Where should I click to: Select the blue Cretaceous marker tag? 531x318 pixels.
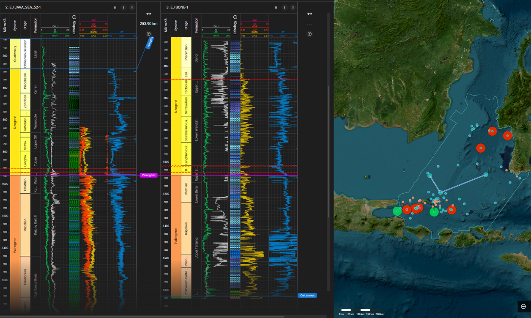point(307,296)
